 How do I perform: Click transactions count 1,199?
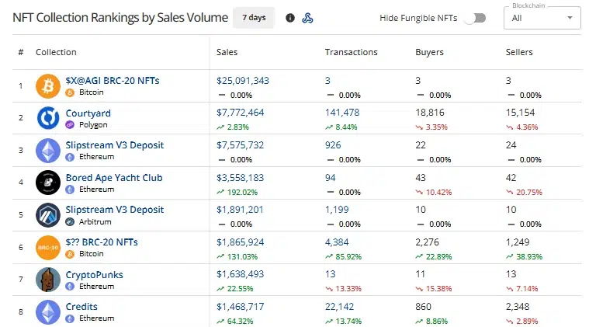click(x=337, y=210)
